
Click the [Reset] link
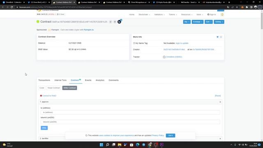tap(218, 96)
